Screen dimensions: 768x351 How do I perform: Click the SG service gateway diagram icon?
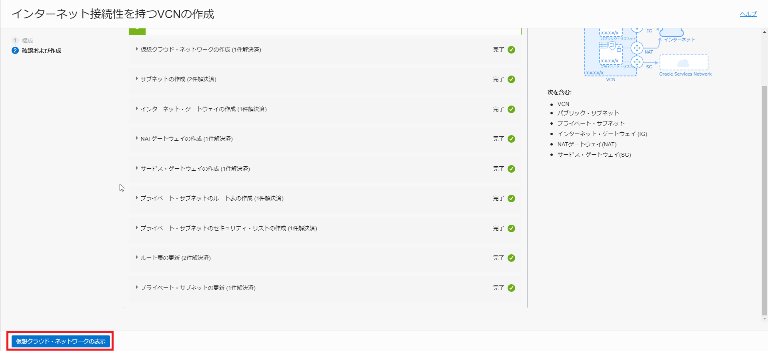(x=637, y=62)
